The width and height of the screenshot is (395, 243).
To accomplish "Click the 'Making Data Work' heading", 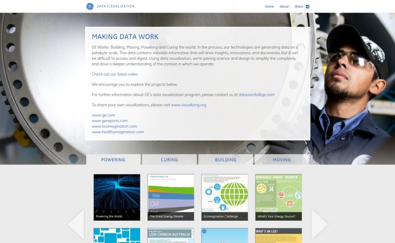I will (125, 37).
